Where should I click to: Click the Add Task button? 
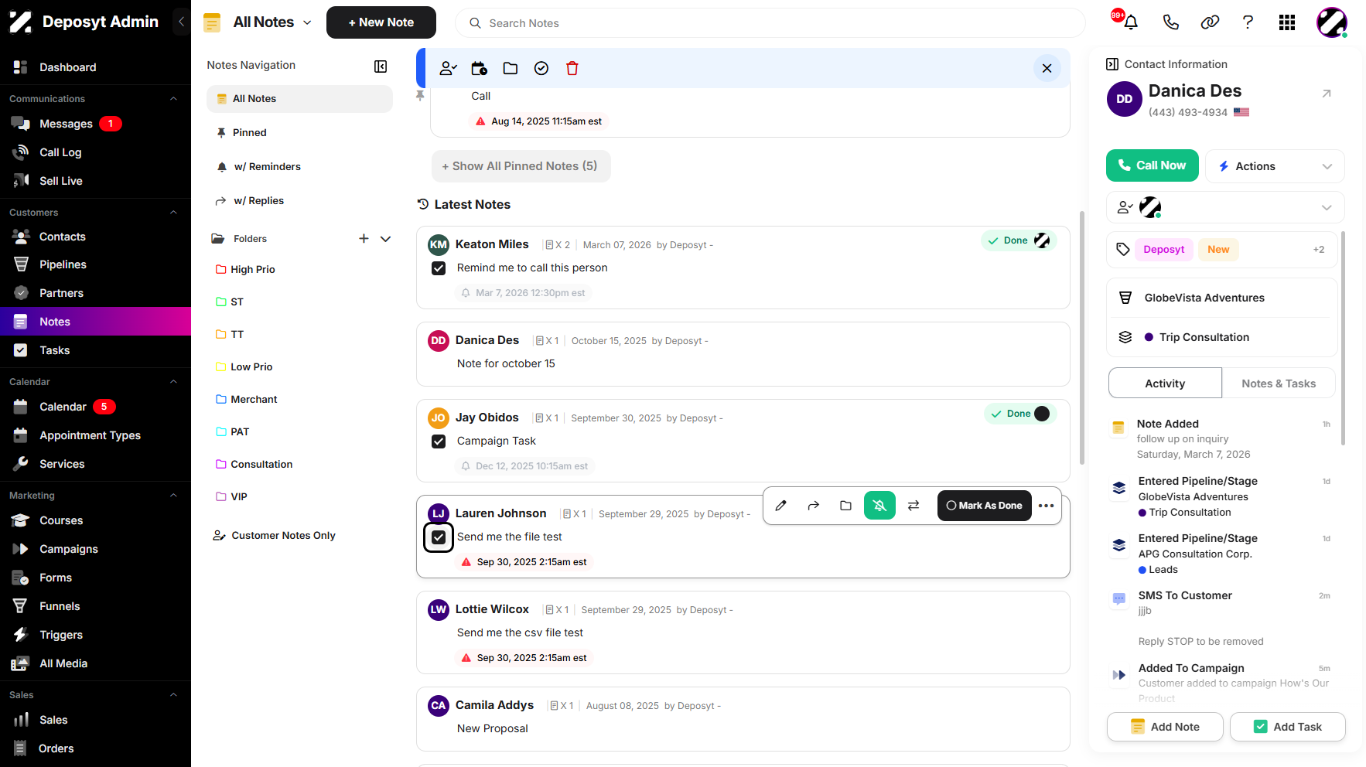point(1288,727)
